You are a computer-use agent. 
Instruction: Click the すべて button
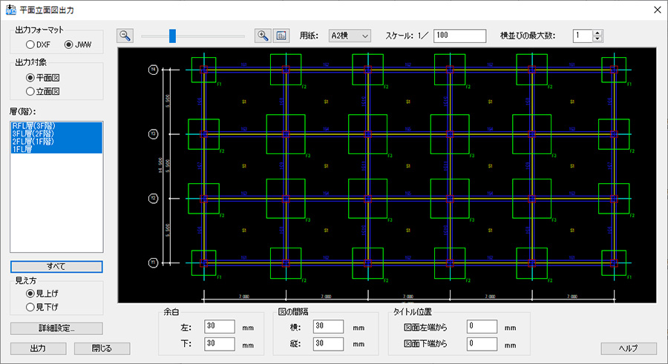(x=56, y=266)
